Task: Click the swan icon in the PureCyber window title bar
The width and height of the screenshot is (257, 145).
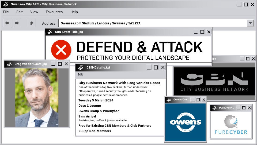Action: tap(214, 108)
